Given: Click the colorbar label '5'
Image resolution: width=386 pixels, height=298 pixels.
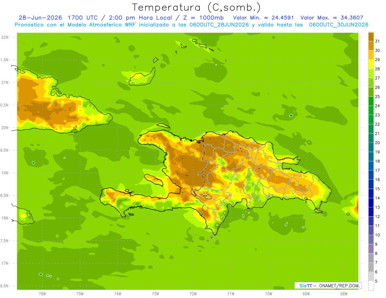Looking at the screenshot, I should point(376,281).
